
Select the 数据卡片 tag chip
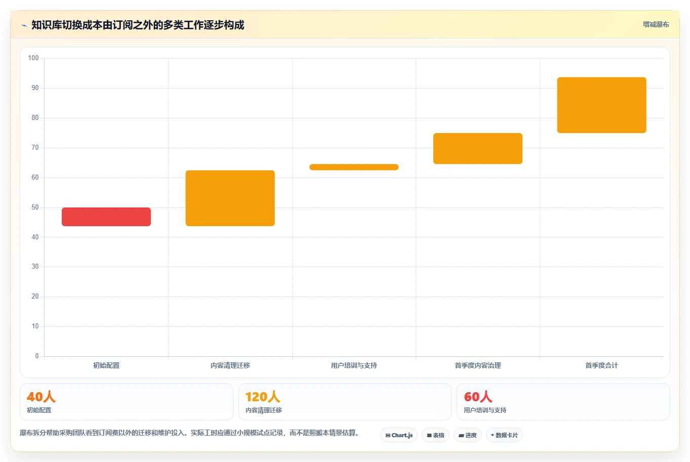pos(504,435)
